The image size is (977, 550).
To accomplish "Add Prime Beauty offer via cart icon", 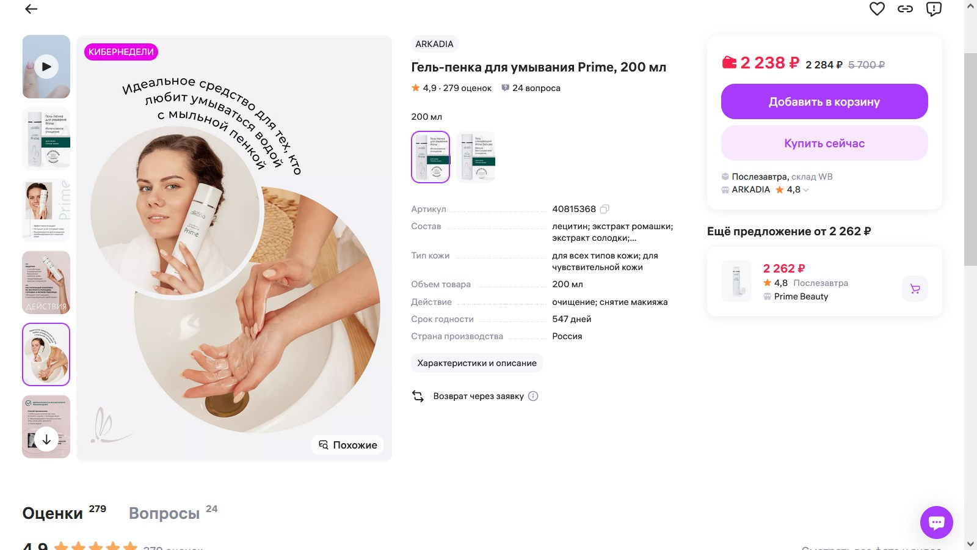I will coord(914,288).
